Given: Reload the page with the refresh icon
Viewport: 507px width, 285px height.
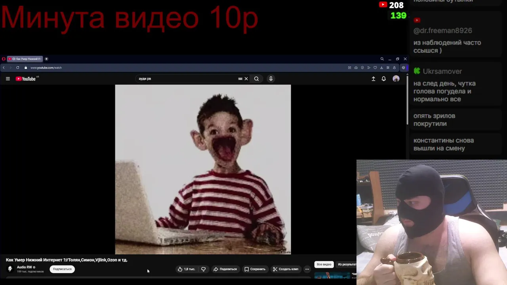Looking at the screenshot, I should [17, 68].
